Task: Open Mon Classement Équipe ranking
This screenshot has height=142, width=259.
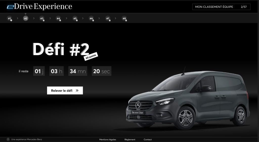Action: click(x=221, y=7)
